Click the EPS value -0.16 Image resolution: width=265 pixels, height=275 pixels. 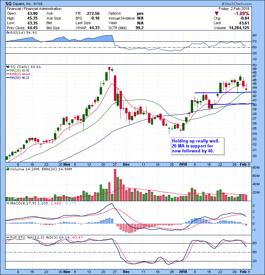(95, 18)
